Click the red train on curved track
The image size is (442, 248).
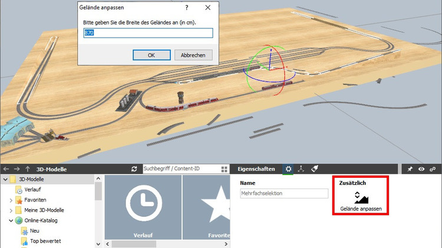(x=182, y=105)
